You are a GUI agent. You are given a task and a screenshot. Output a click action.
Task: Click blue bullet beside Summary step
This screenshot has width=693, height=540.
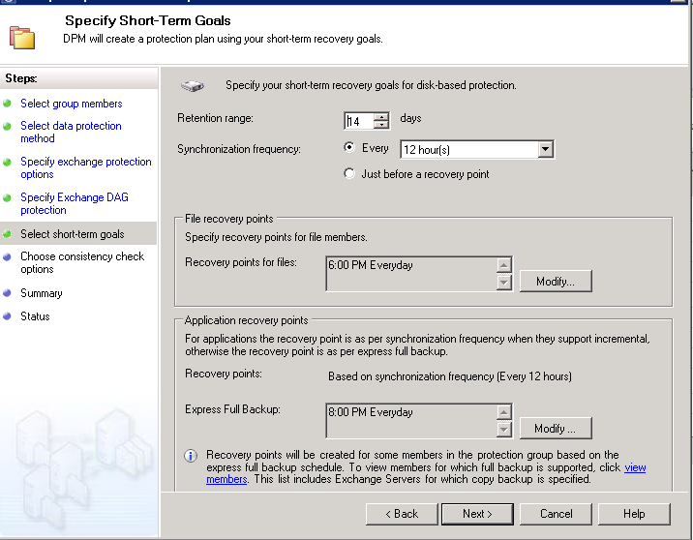(7, 293)
